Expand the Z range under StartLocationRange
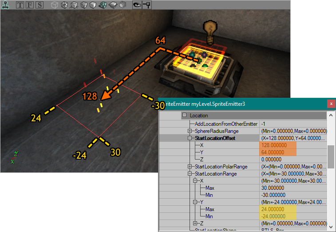Screen dimensions: 336x232 195,223
